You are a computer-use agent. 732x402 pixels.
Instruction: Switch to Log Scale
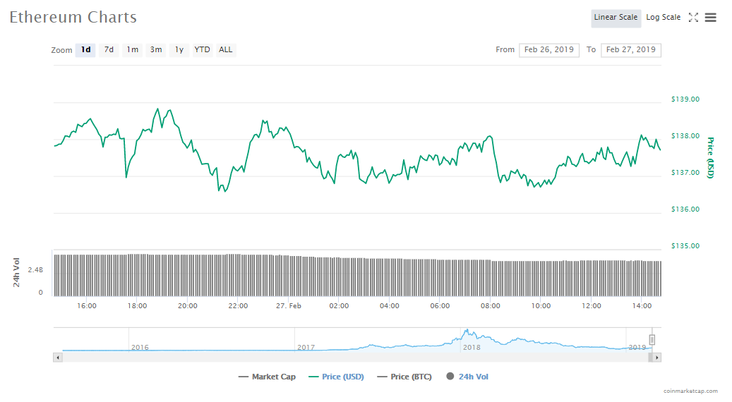[x=663, y=18]
